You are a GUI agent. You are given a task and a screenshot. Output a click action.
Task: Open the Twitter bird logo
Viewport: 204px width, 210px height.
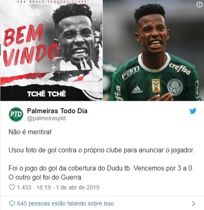193,111
